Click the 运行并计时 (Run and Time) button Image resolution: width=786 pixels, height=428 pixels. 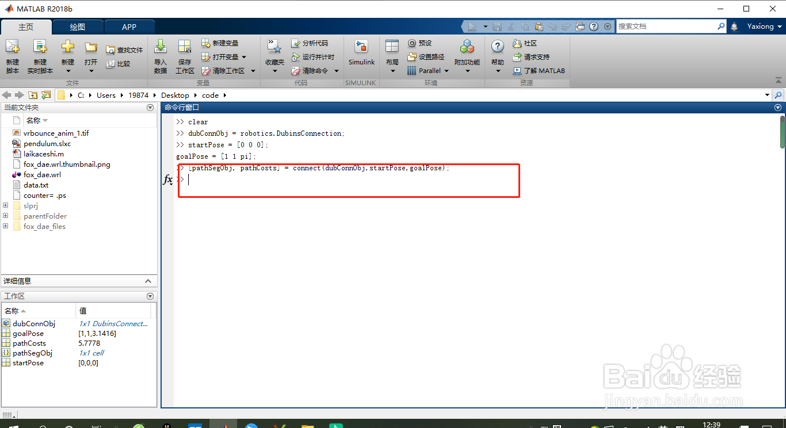(x=312, y=57)
